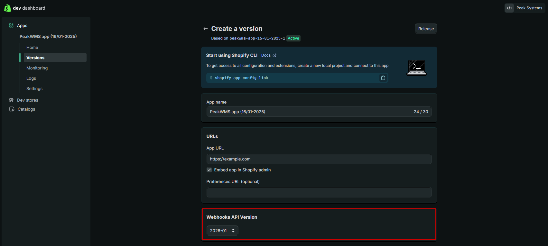Go to the Home page
Screen dimensions: 548x246
(x=32, y=47)
